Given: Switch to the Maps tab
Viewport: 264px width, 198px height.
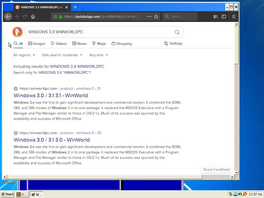Looking at the screenshot, I should (x=99, y=44).
